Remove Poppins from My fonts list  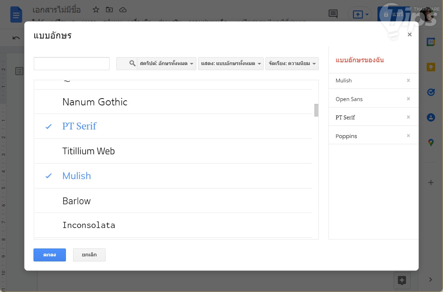408,136
